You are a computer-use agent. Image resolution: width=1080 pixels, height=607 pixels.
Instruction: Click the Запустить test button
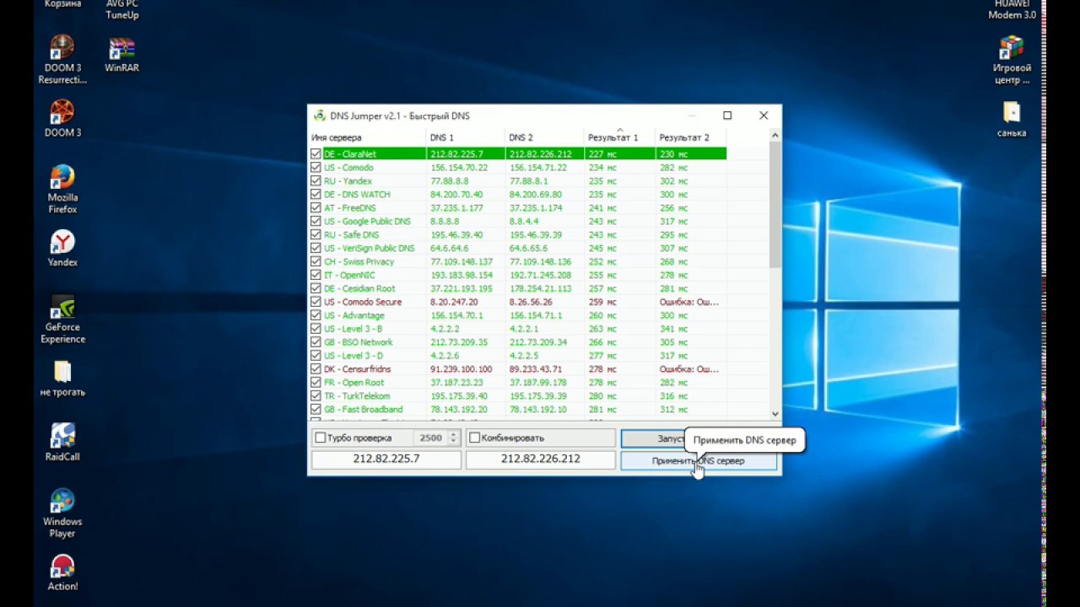click(652, 439)
